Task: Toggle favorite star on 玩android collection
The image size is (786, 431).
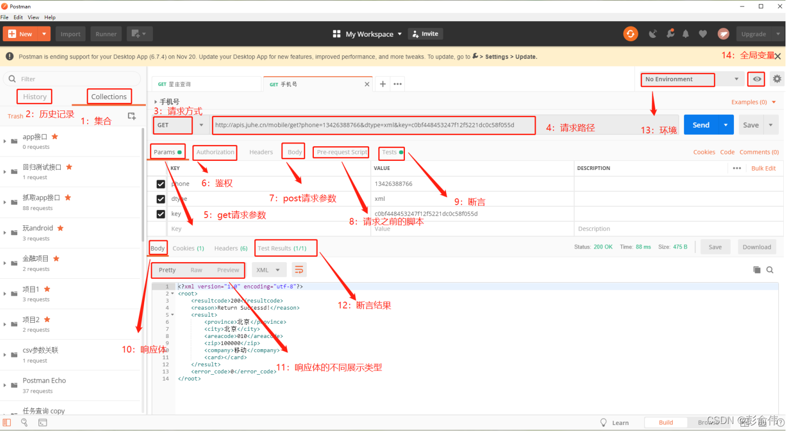Action: coord(60,228)
